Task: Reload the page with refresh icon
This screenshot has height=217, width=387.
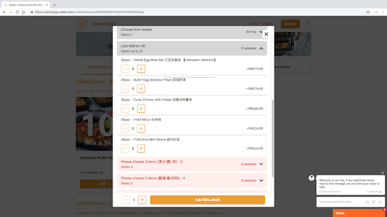Action: [18, 12]
